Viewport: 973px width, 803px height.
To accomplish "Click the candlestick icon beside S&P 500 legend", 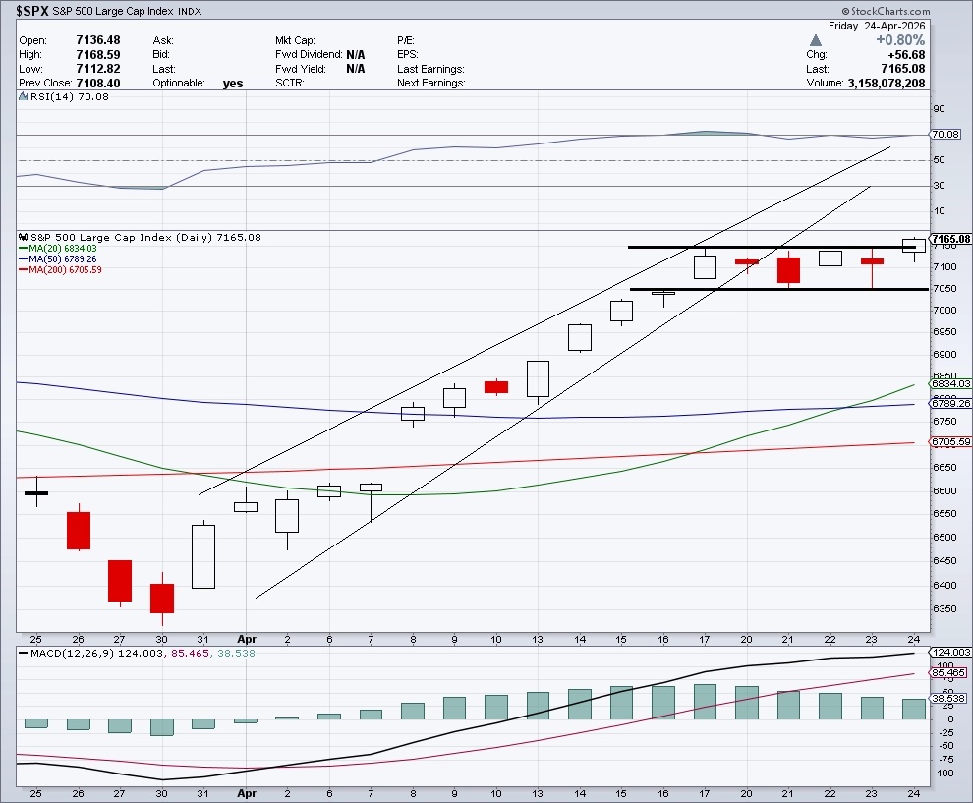I will click(x=24, y=237).
